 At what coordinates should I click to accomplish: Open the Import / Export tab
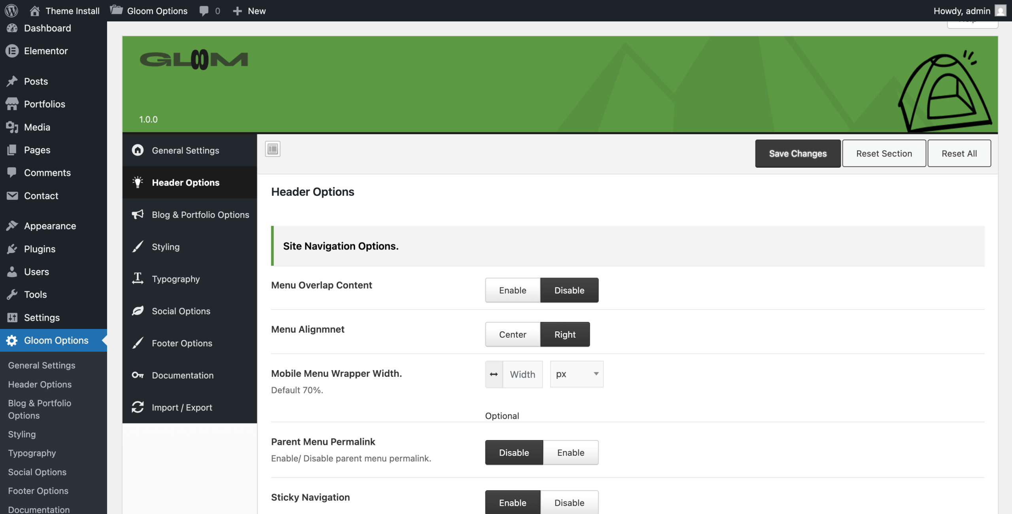(190, 408)
